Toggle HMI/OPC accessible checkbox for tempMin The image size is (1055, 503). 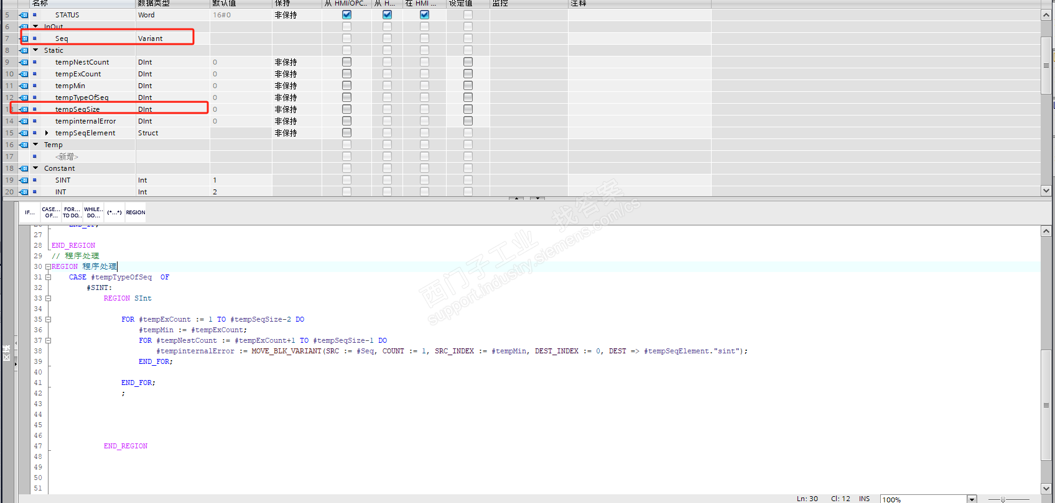click(x=346, y=86)
